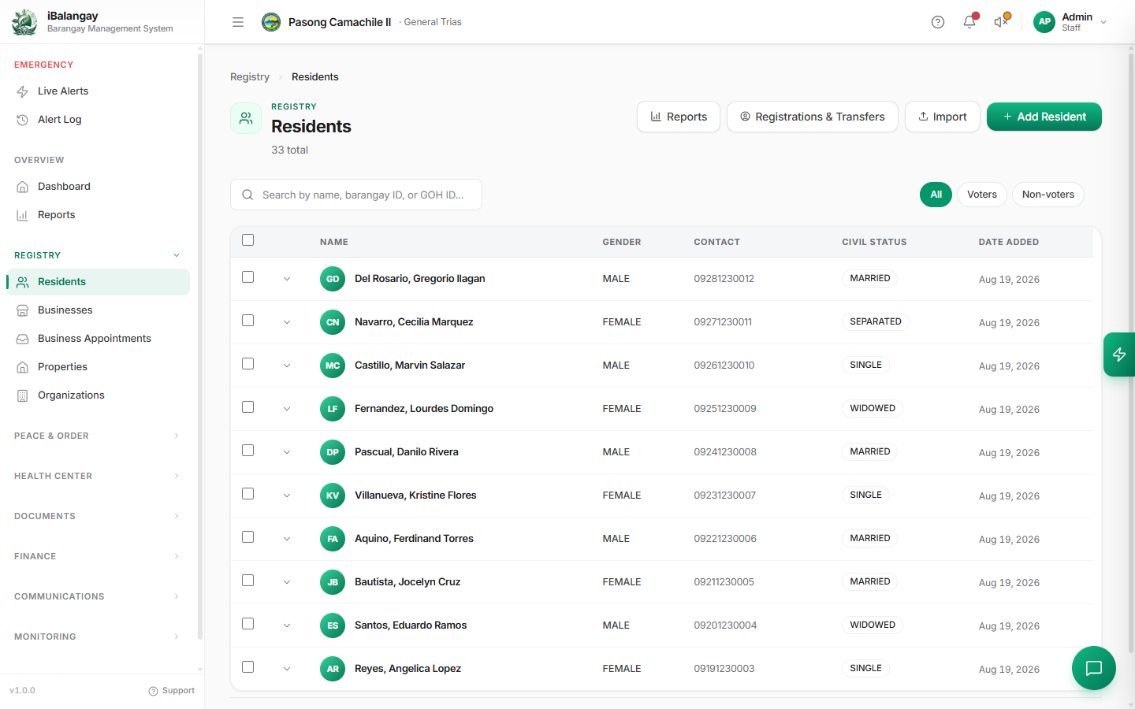The height and width of the screenshot is (709, 1135).
Task: Click the Residents header people icon
Action: [x=246, y=118]
